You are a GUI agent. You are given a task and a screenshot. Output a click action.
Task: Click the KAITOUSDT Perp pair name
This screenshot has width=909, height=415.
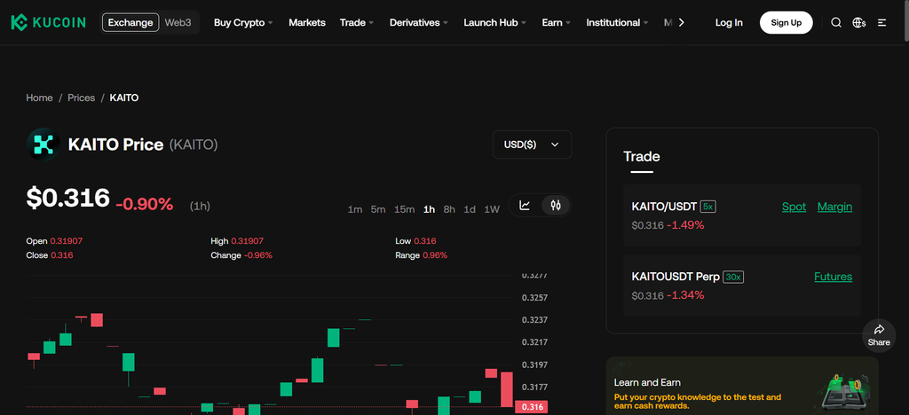(x=676, y=277)
